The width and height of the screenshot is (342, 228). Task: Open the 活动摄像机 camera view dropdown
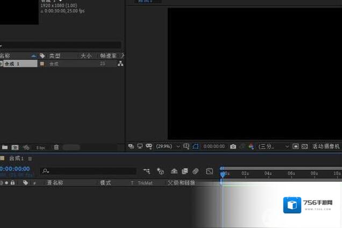(326, 146)
